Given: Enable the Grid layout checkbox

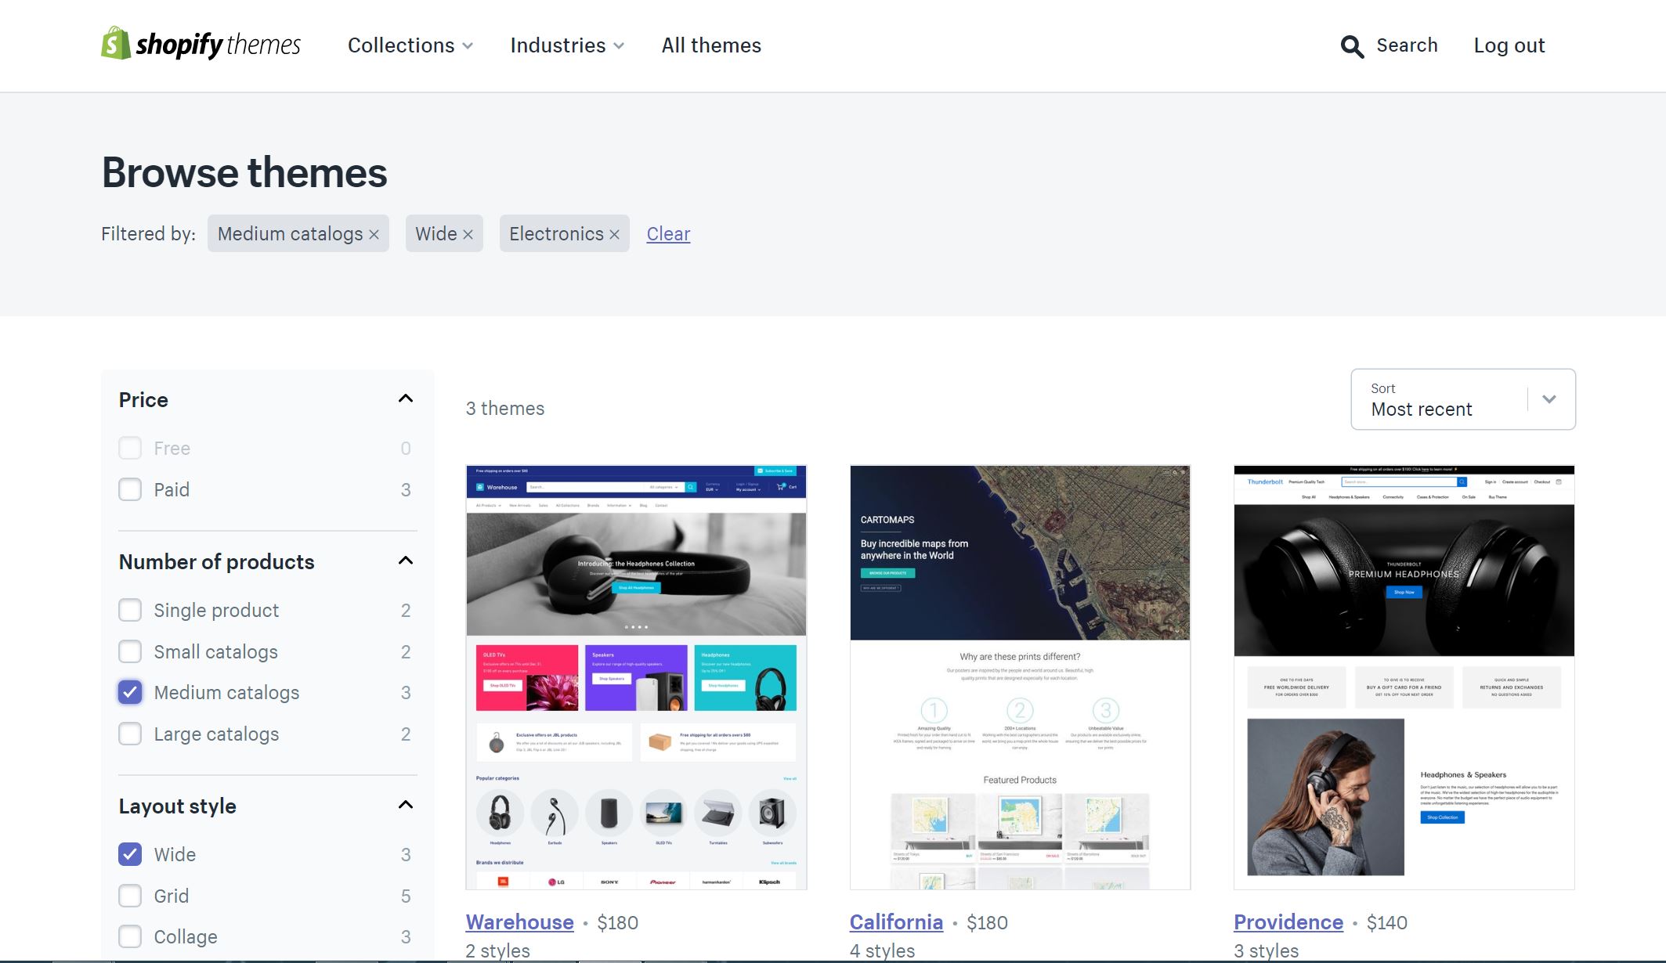Looking at the screenshot, I should (130, 896).
